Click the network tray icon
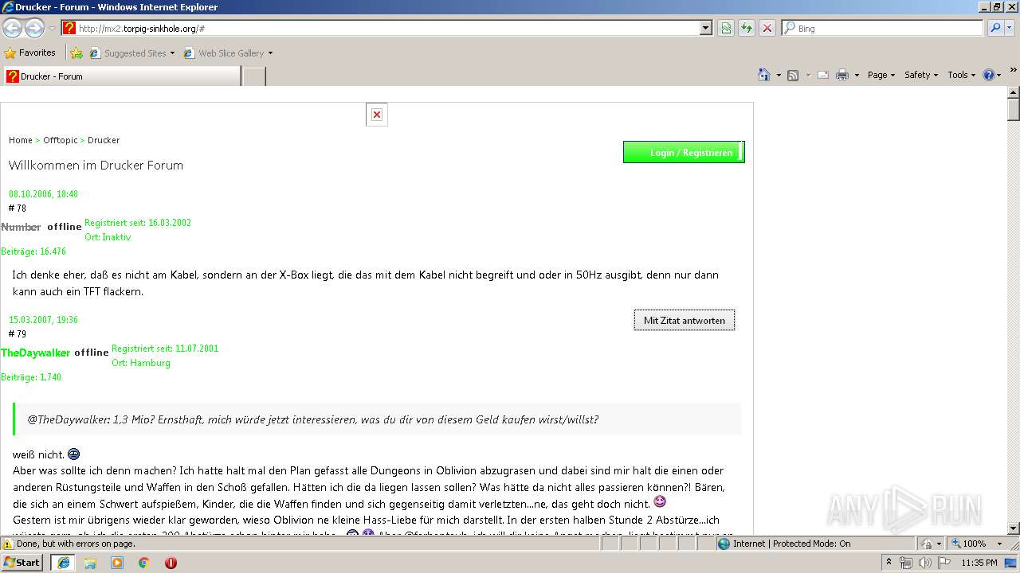 pyautogui.click(x=906, y=563)
